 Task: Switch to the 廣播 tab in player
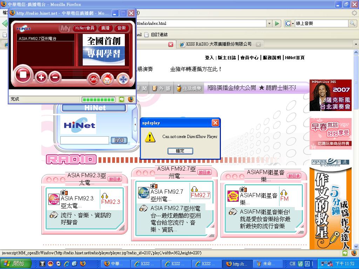pyautogui.click(x=105, y=28)
